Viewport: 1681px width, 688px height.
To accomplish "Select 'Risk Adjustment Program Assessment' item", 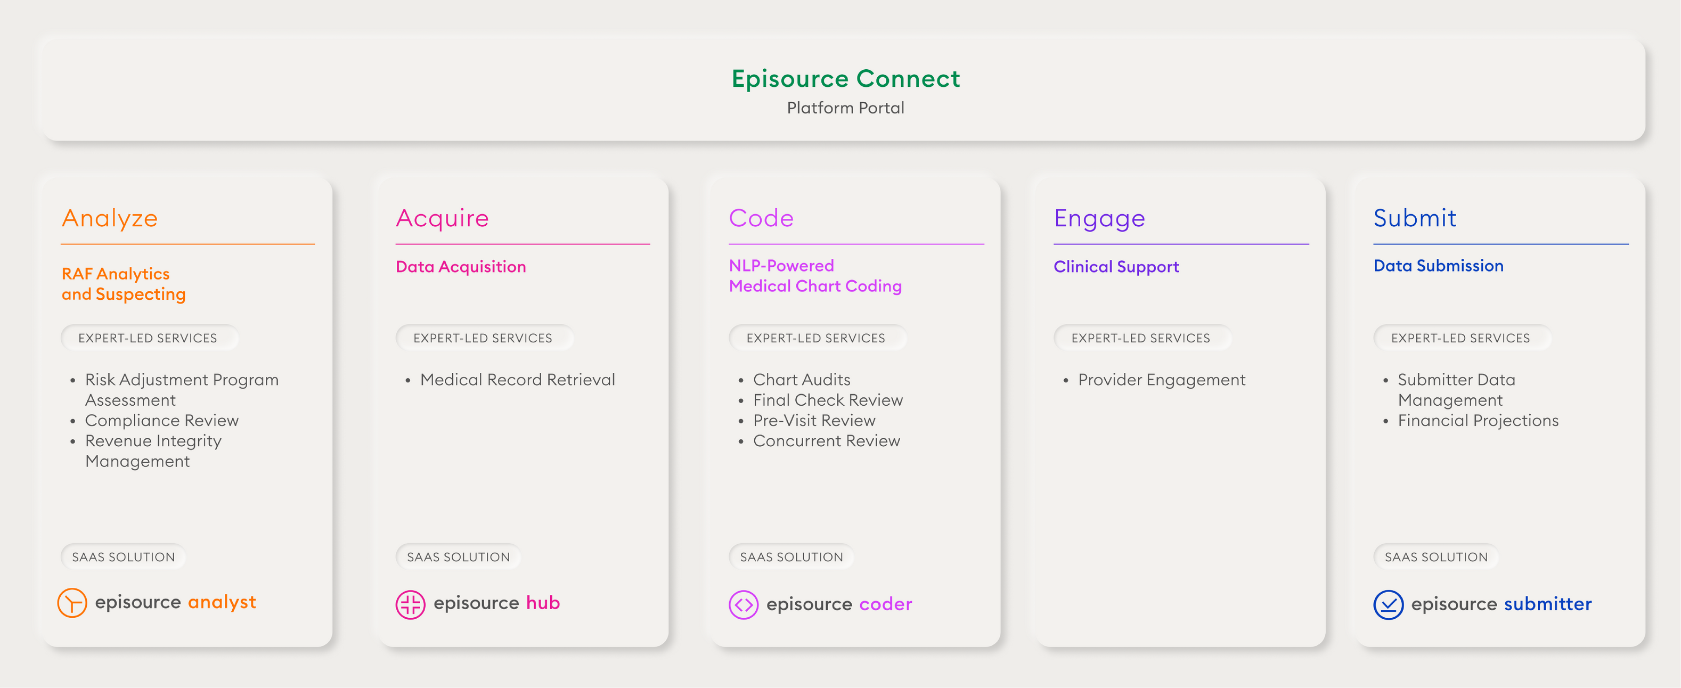I will 182,390.
